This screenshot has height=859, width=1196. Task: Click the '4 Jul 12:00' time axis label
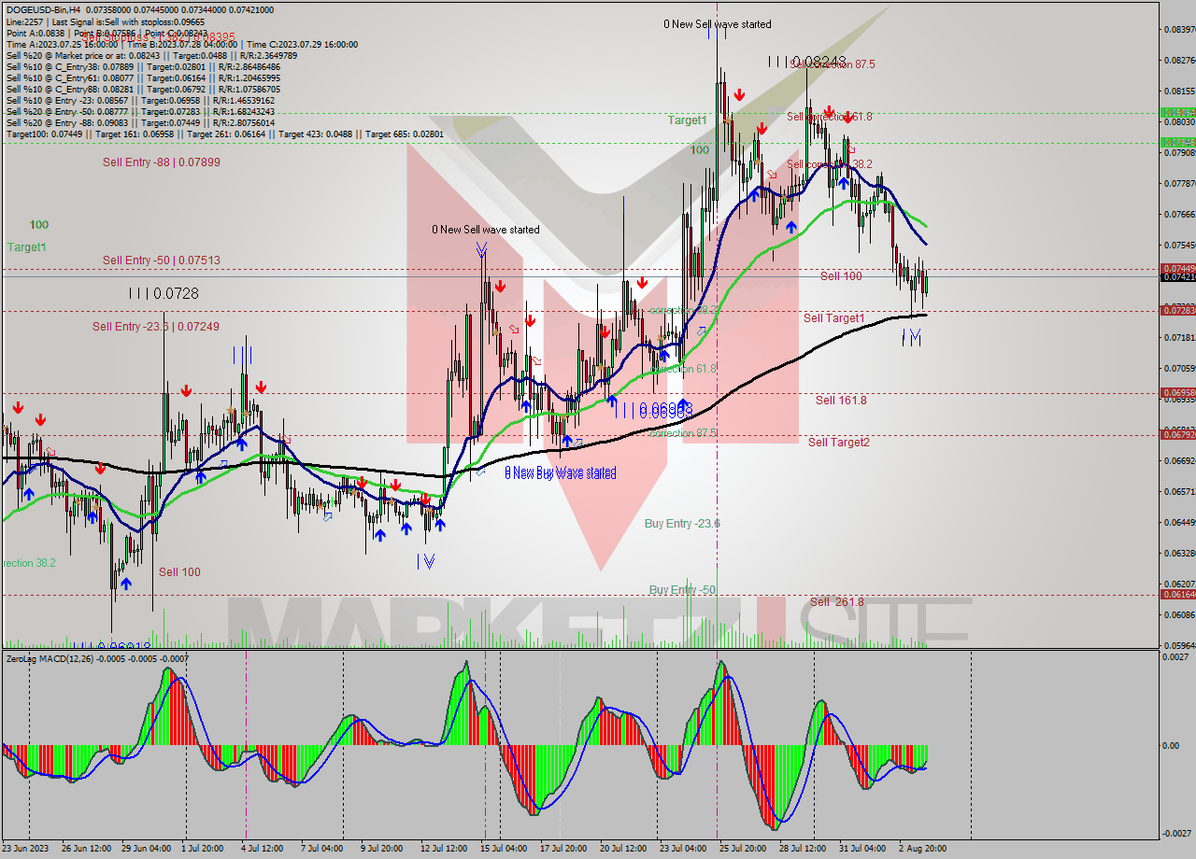[x=261, y=849]
